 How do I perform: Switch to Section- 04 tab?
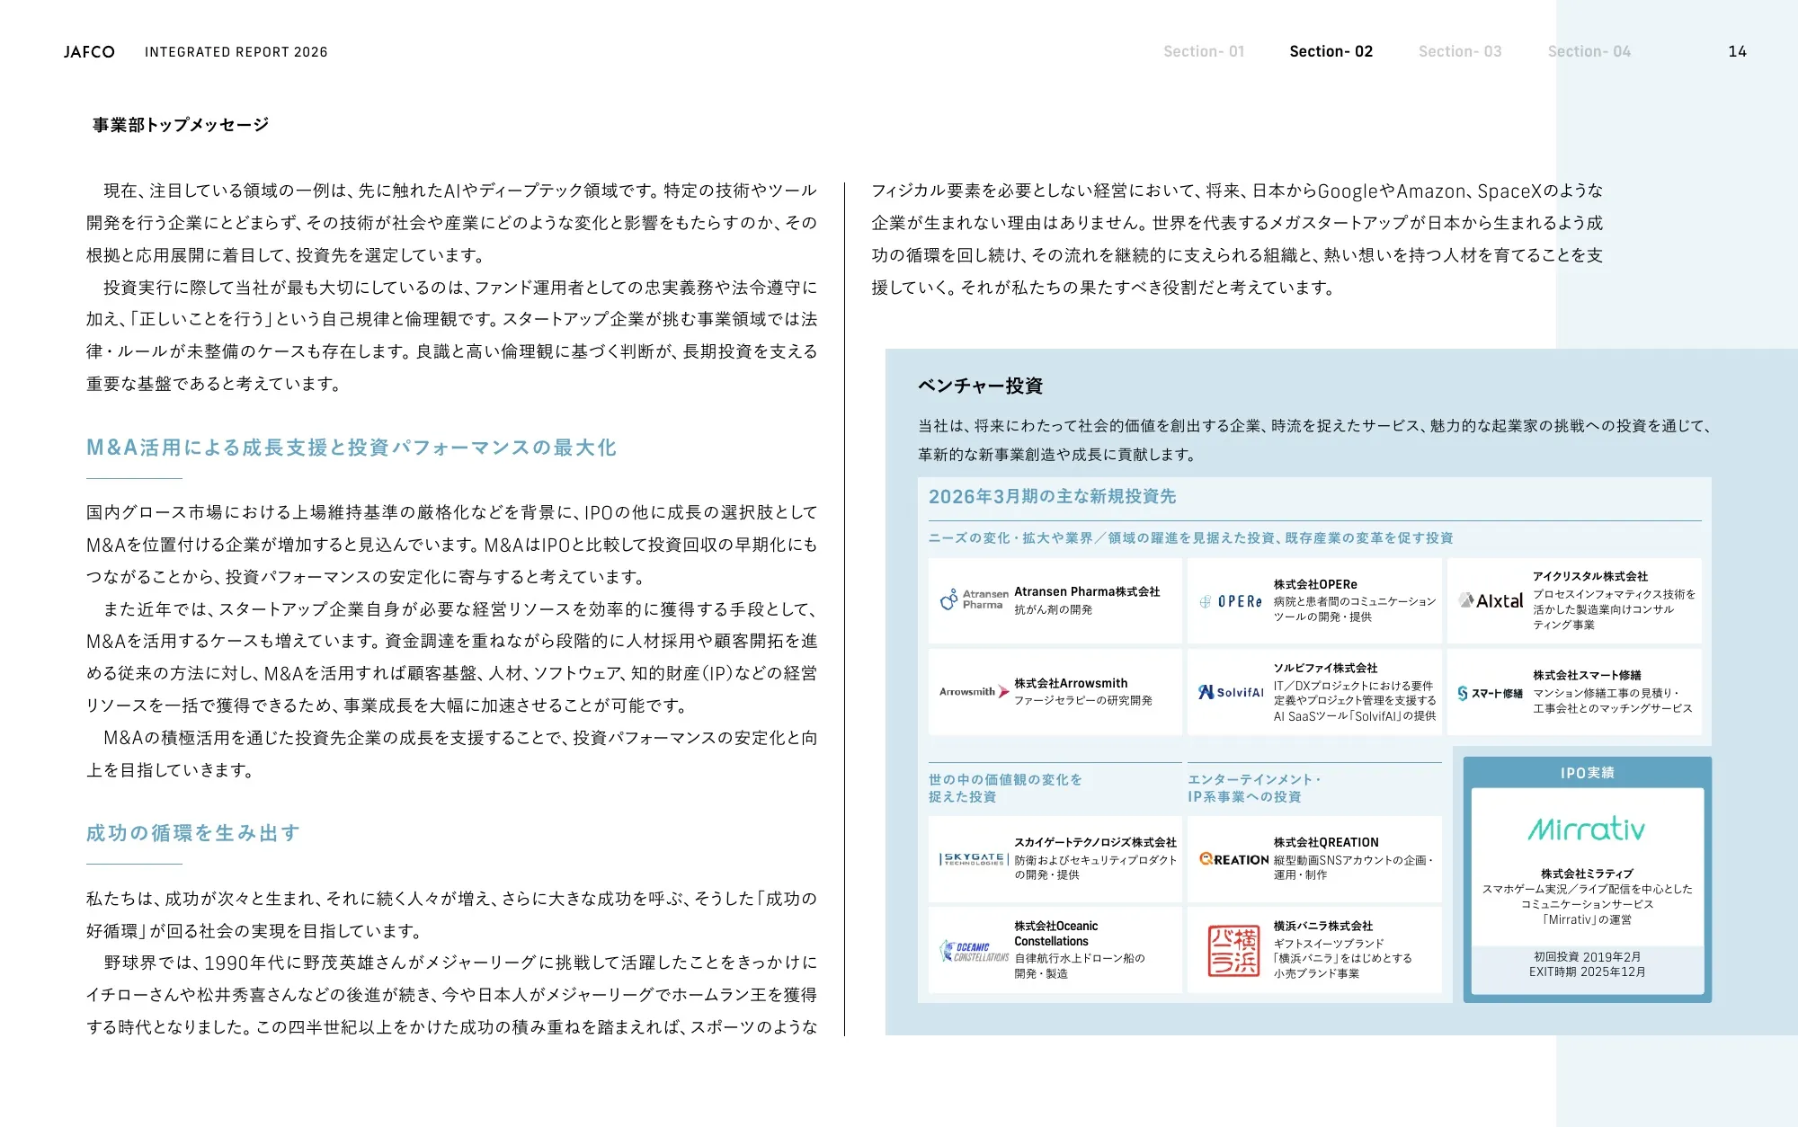(1589, 51)
